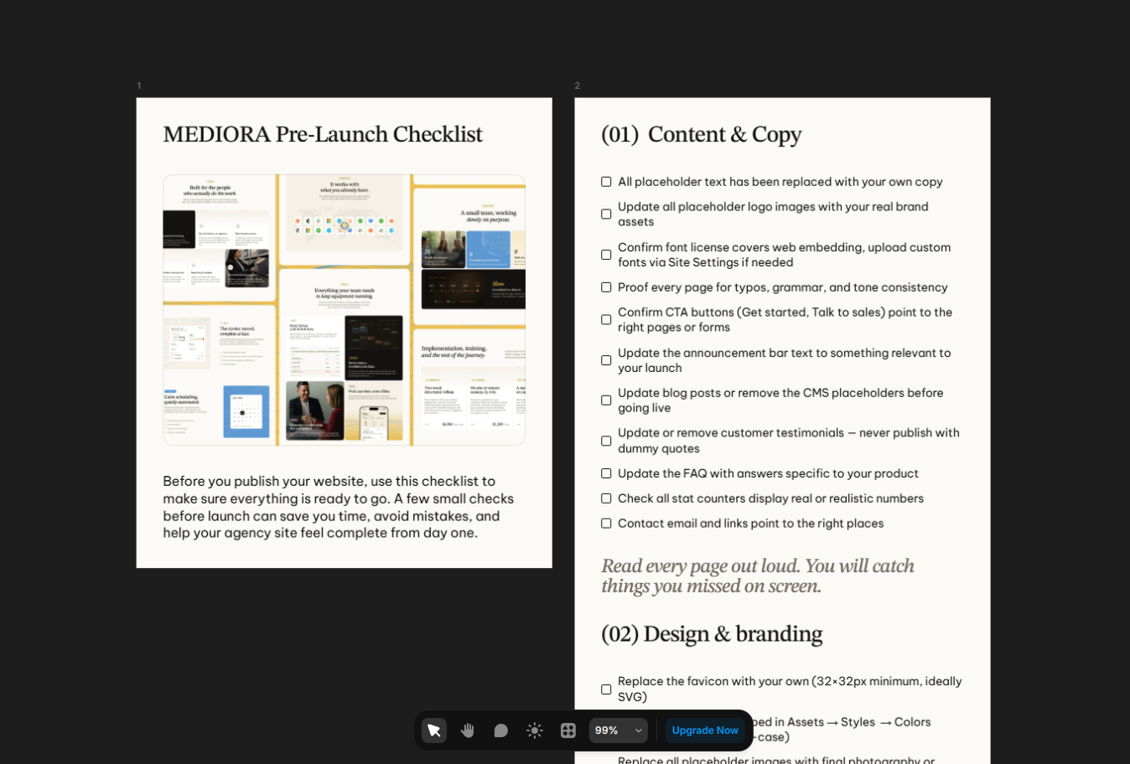This screenshot has width=1130, height=764.
Task: Toggle the sun brightness theme icon
Action: point(535,730)
